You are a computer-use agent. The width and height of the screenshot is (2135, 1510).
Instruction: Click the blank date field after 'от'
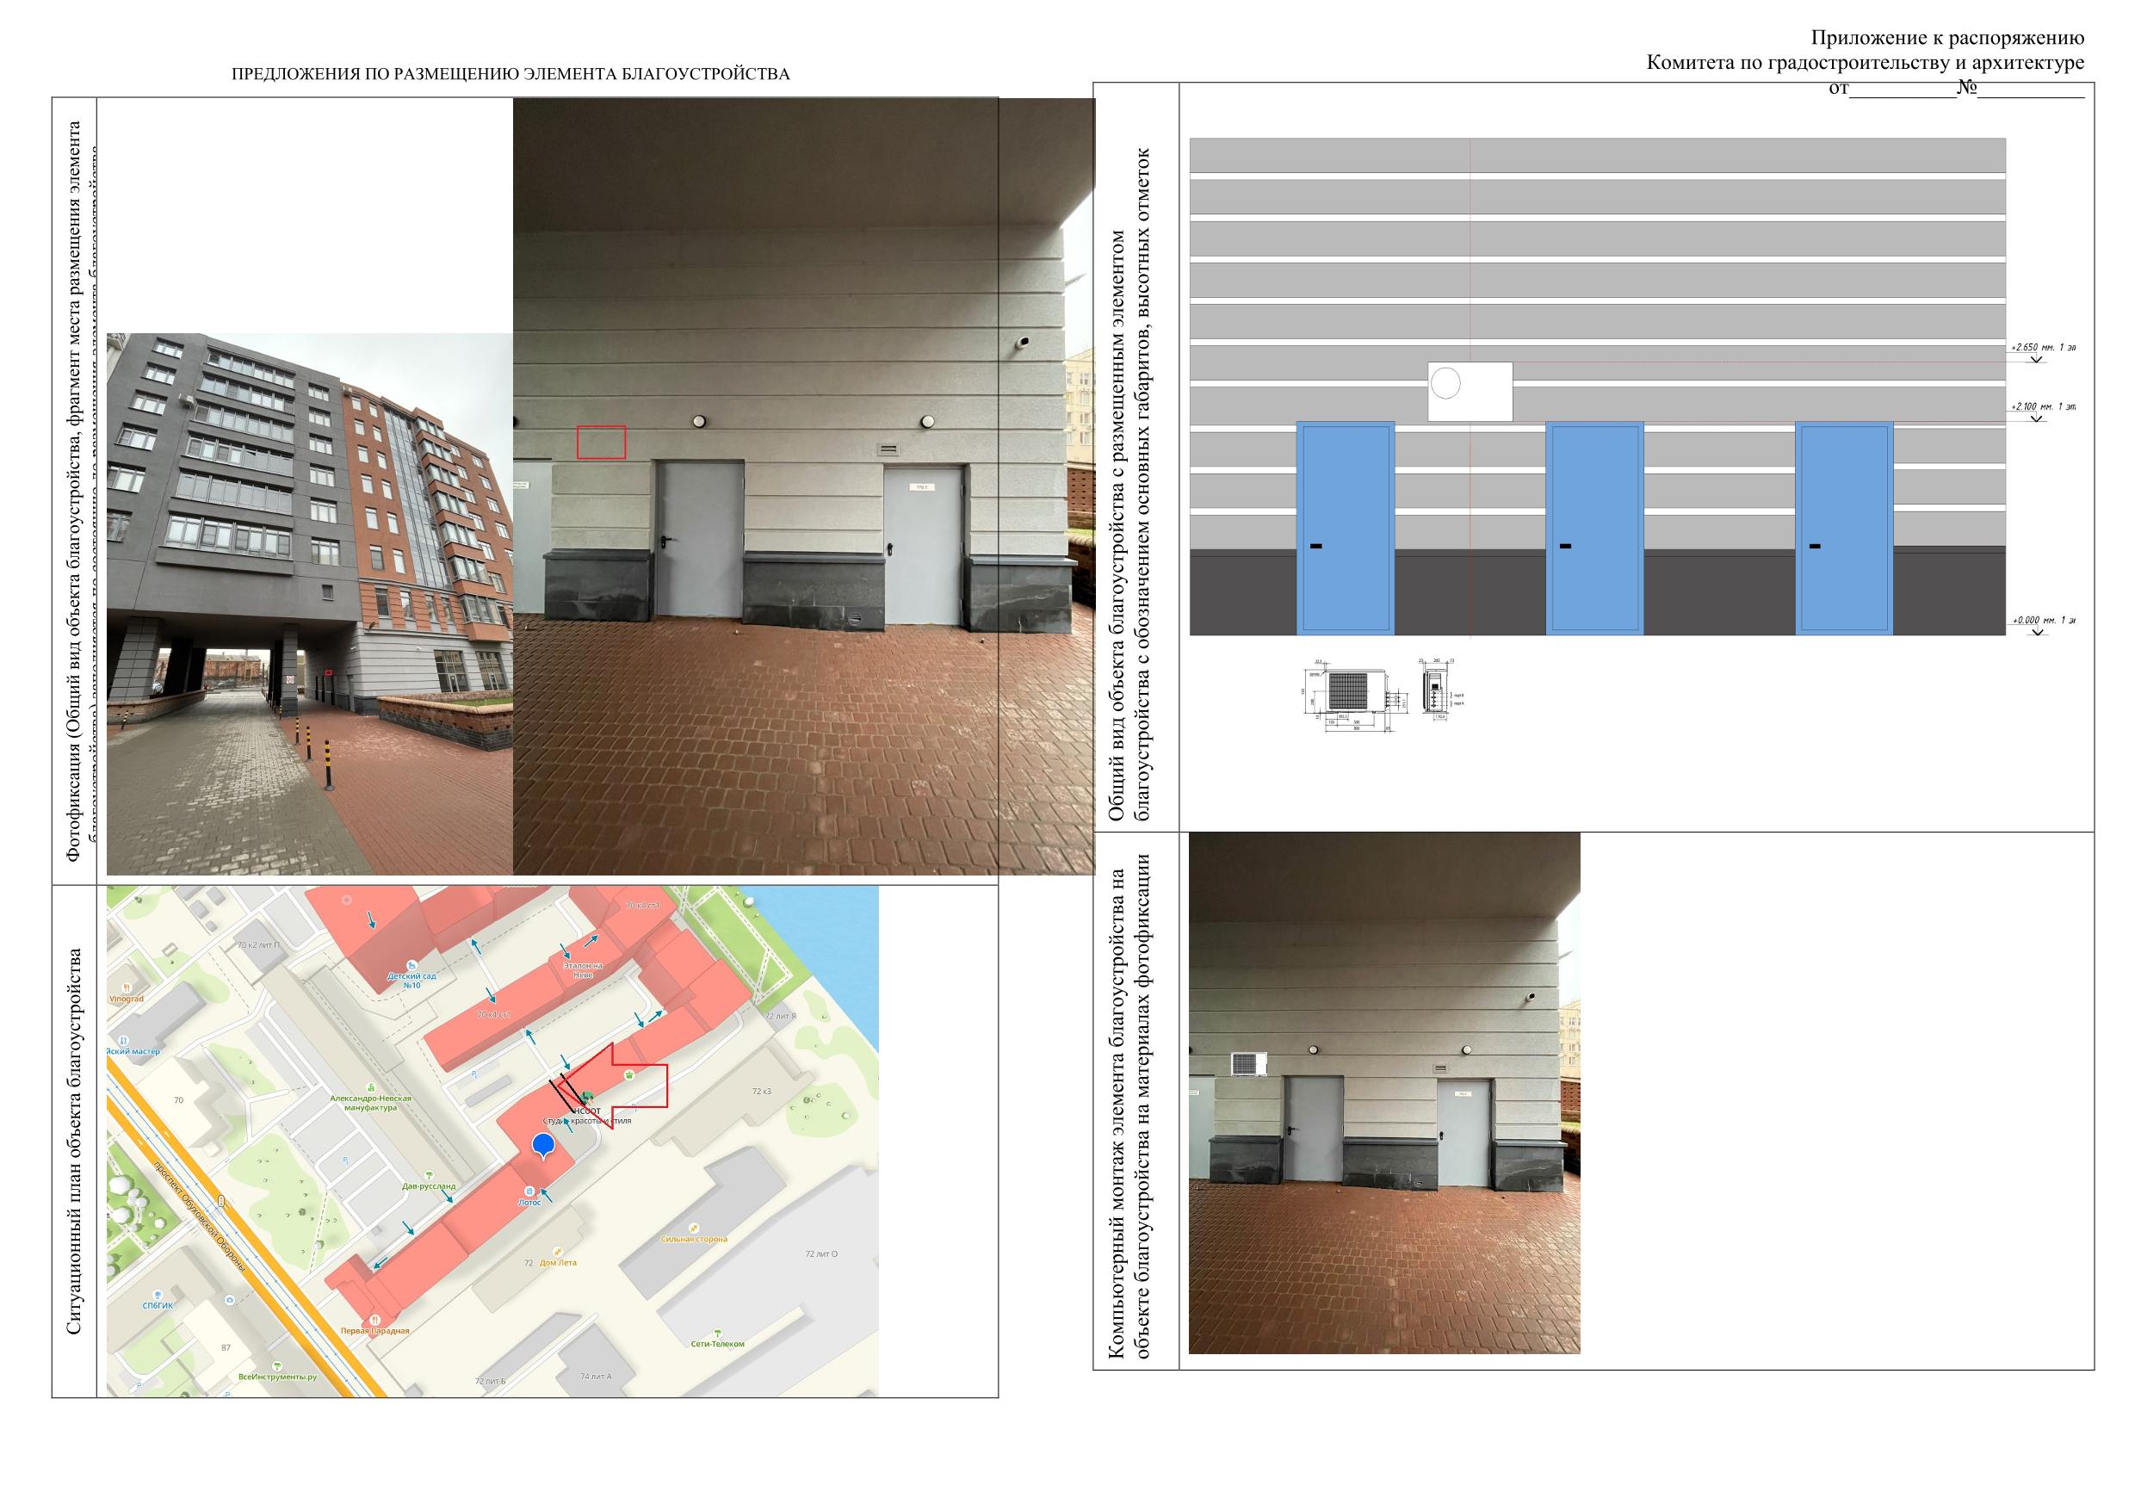[x=1902, y=90]
